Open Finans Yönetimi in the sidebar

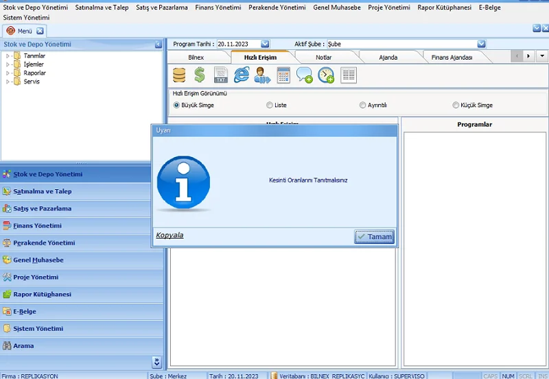pos(37,225)
